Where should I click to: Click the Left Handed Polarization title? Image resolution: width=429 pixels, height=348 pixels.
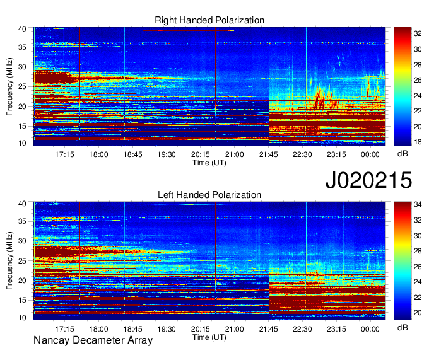tap(209, 195)
